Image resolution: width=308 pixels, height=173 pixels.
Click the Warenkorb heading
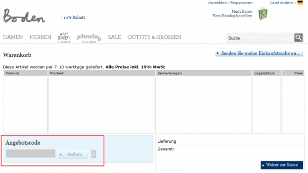tap(17, 55)
